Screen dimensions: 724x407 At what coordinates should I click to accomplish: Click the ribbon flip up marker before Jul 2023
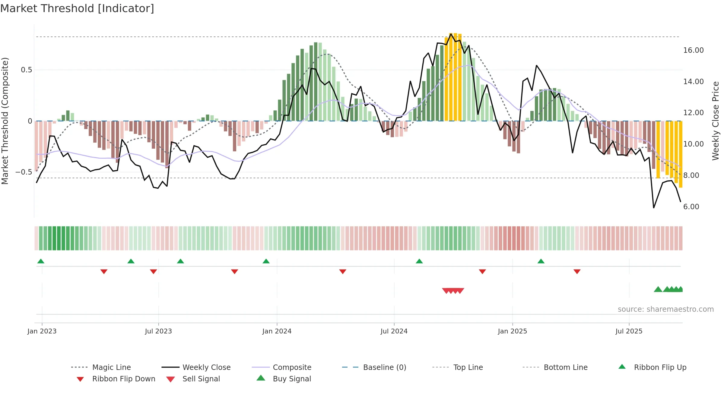(131, 261)
